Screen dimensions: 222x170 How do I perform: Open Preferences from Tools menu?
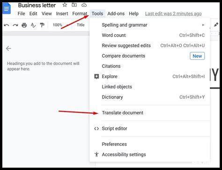[150, 144]
